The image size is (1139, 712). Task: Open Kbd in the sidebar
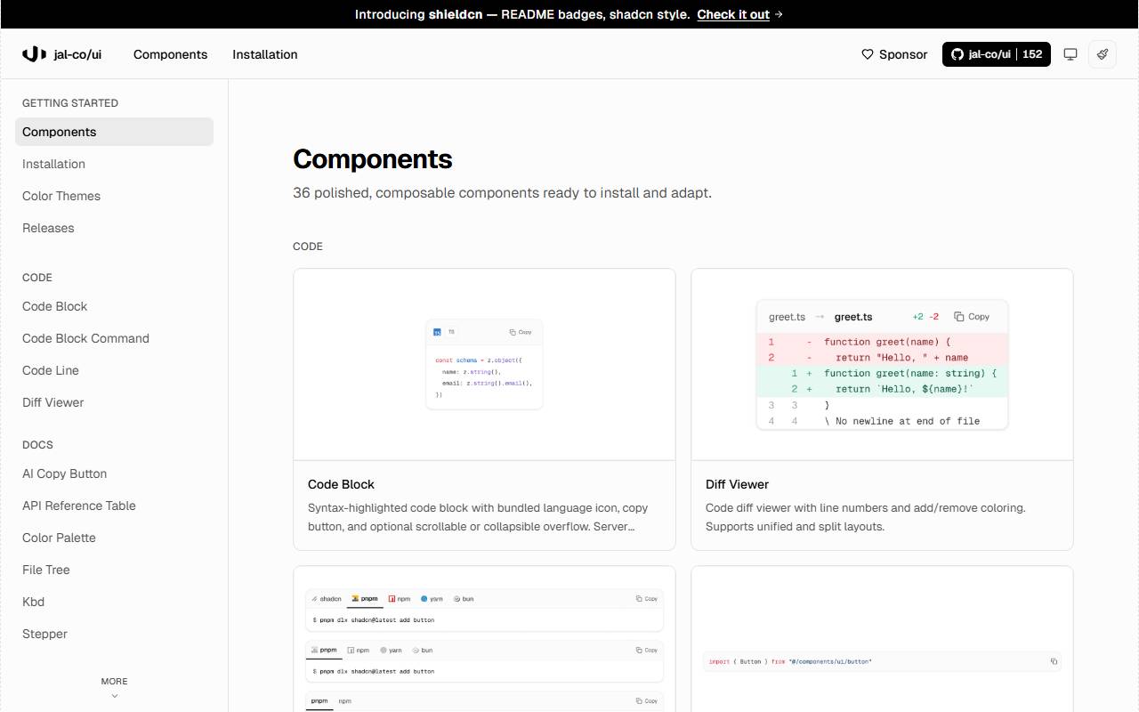coord(114,602)
